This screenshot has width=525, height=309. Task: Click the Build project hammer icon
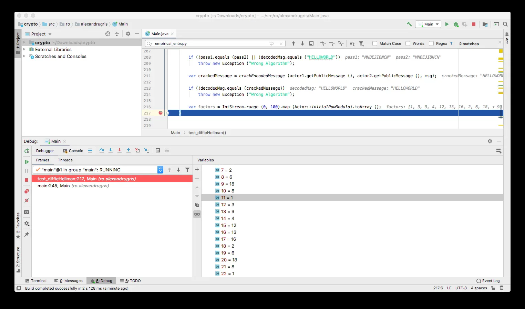[x=409, y=24]
